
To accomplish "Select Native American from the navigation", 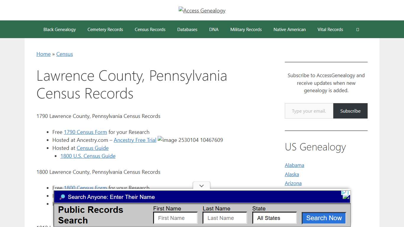I will coord(290,29).
